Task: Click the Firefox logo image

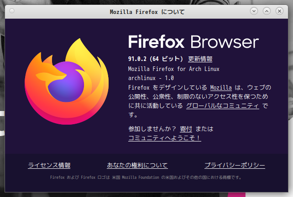Action: [x=67, y=81]
